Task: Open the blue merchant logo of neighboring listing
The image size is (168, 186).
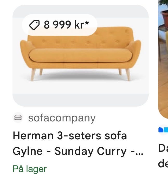Action: 163,130
